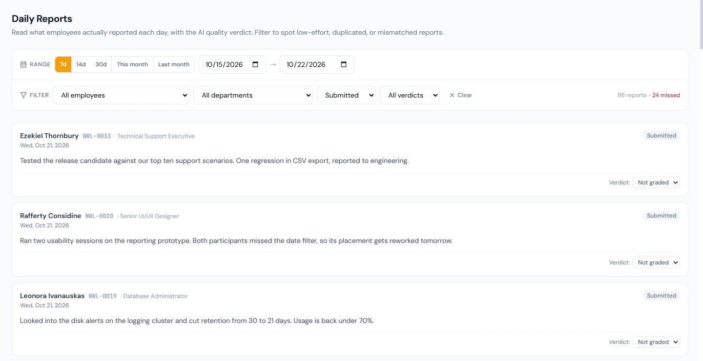The image size is (703, 361).
Task: Open the All departments dropdown
Action: click(253, 95)
